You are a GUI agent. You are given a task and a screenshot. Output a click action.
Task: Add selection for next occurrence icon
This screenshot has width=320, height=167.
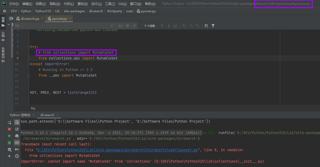coord(184,26)
